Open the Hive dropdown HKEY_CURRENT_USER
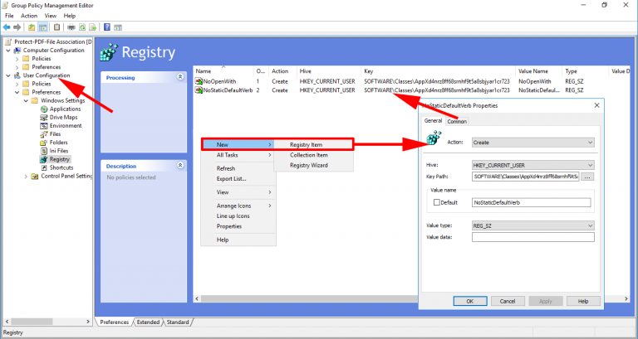The width and height of the screenshot is (638, 339). (x=532, y=165)
